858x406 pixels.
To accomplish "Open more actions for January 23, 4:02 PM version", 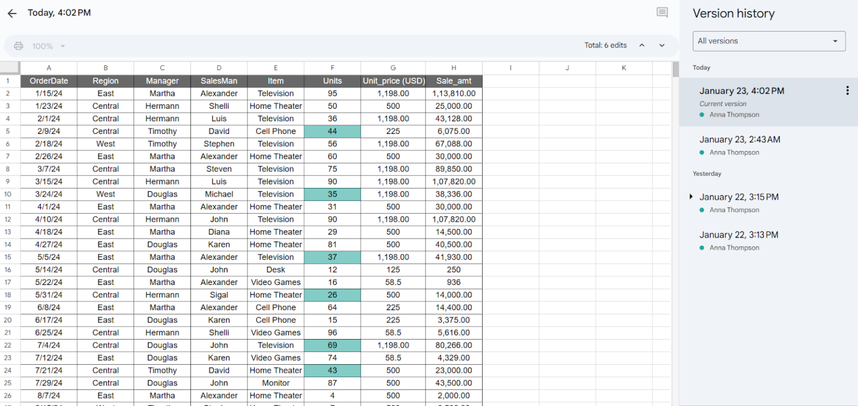I will [x=847, y=90].
